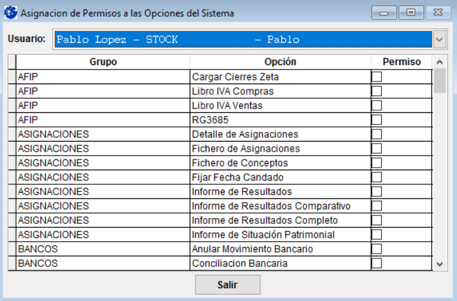Toggle Informe de Resultados Comparativo permission
The image size is (457, 301).
click(x=377, y=206)
